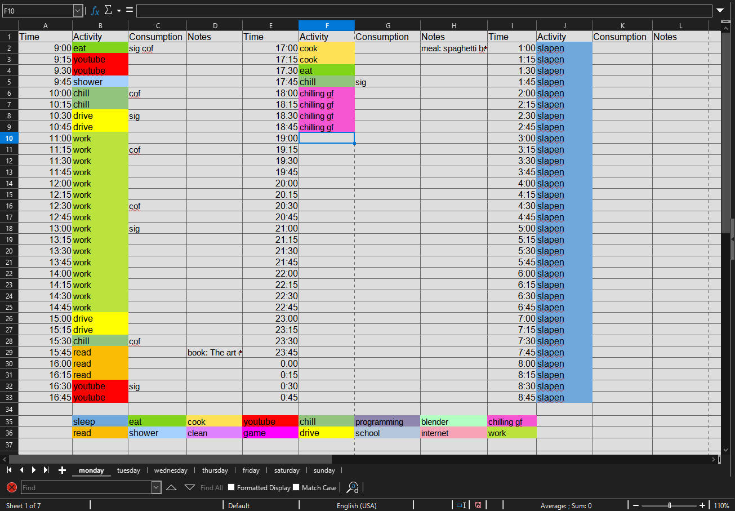The height and width of the screenshot is (511, 735).
Task: Select row 10 header
Action: pos(9,138)
